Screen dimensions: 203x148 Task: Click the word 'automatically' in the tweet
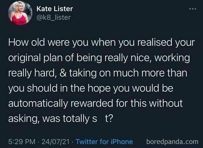click(x=38, y=103)
